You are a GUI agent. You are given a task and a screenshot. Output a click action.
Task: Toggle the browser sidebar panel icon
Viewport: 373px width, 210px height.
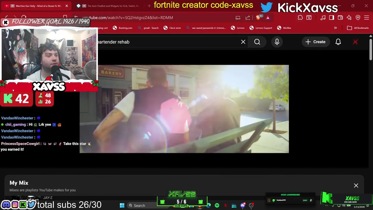pyautogui.click(x=332, y=17)
